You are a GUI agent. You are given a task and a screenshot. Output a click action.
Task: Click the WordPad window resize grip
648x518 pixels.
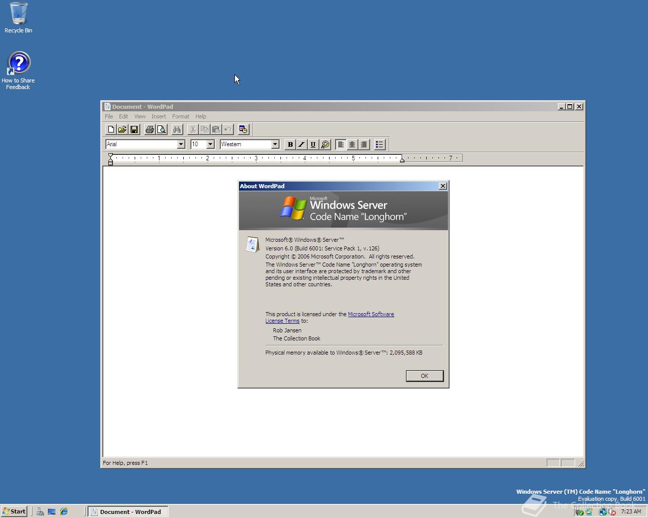click(580, 463)
